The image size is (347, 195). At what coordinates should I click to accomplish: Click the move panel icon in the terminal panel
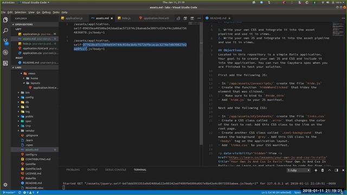click(336, 170)
